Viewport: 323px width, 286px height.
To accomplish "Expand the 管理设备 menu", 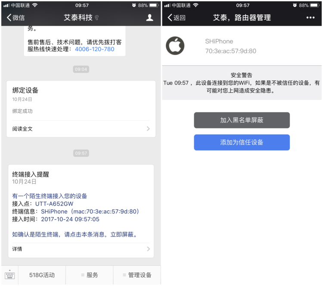I will [137, 275].
